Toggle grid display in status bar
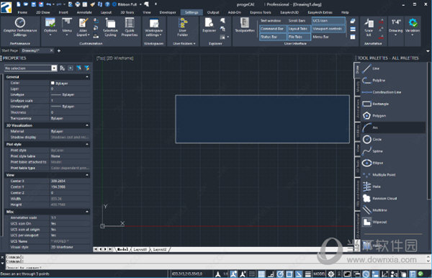 pos(261,274)
